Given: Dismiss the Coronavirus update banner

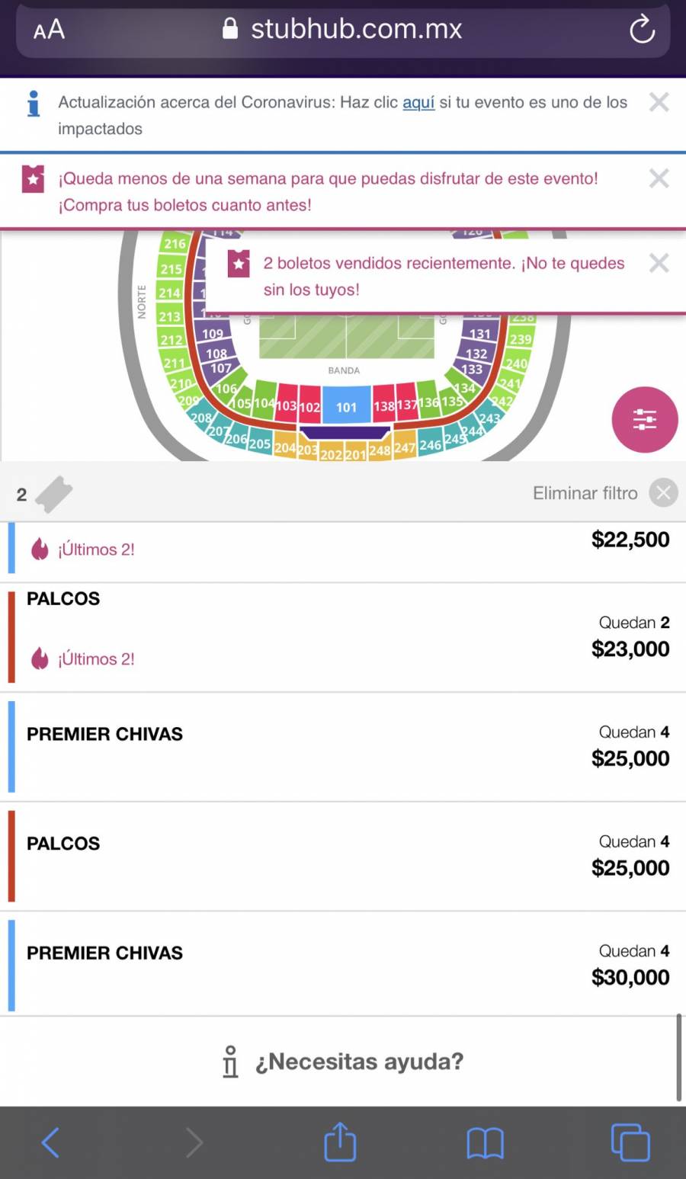Looking at the screenshot, I should [x=659, y=102].
